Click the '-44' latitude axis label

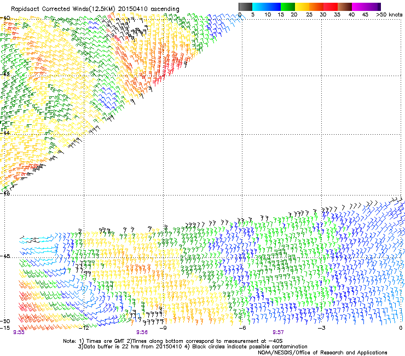pos(5,133)
